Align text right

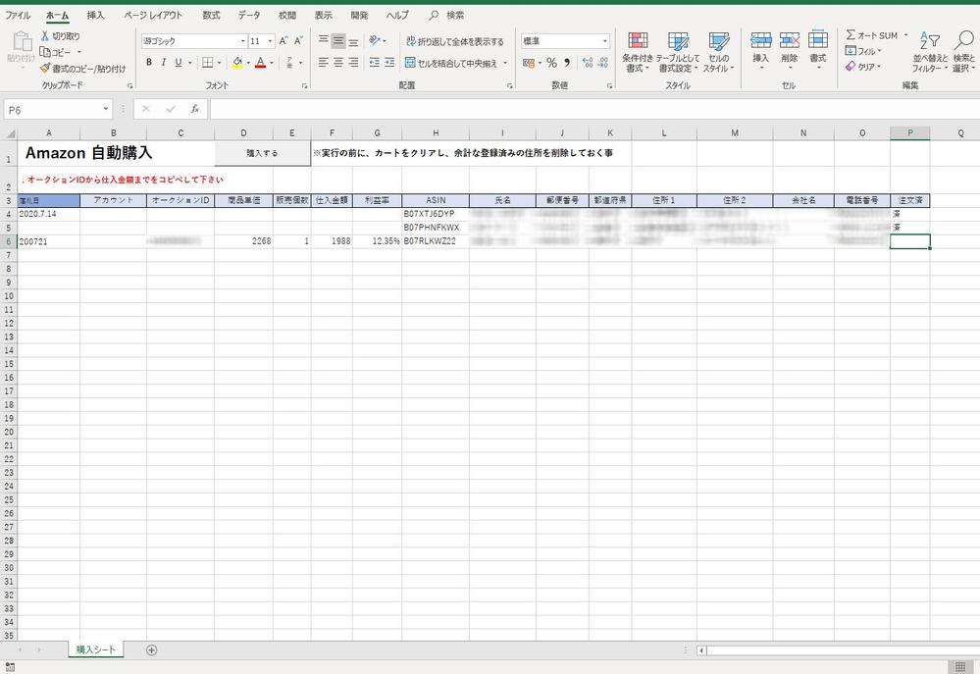click(x=353, y=63)
